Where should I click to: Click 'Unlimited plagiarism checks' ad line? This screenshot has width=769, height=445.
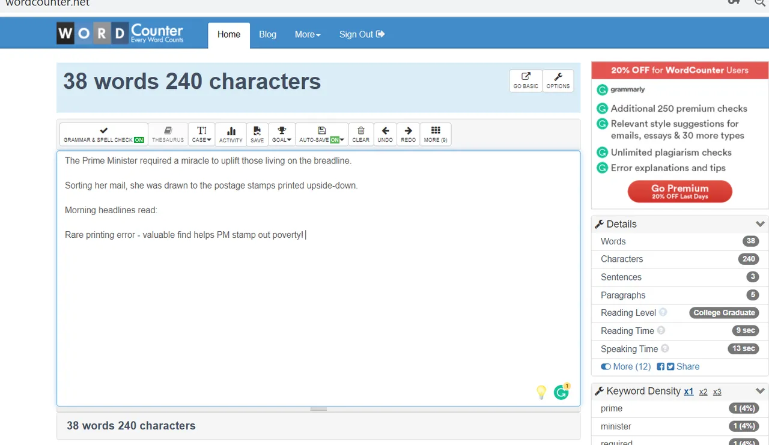coord(671,153)
